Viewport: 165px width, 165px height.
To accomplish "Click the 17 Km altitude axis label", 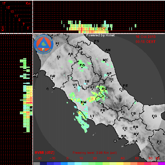I will pos(4,3).
